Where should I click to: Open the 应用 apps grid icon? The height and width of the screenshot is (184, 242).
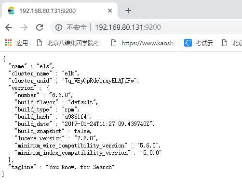pyautogui.click(x=8, y=43)
